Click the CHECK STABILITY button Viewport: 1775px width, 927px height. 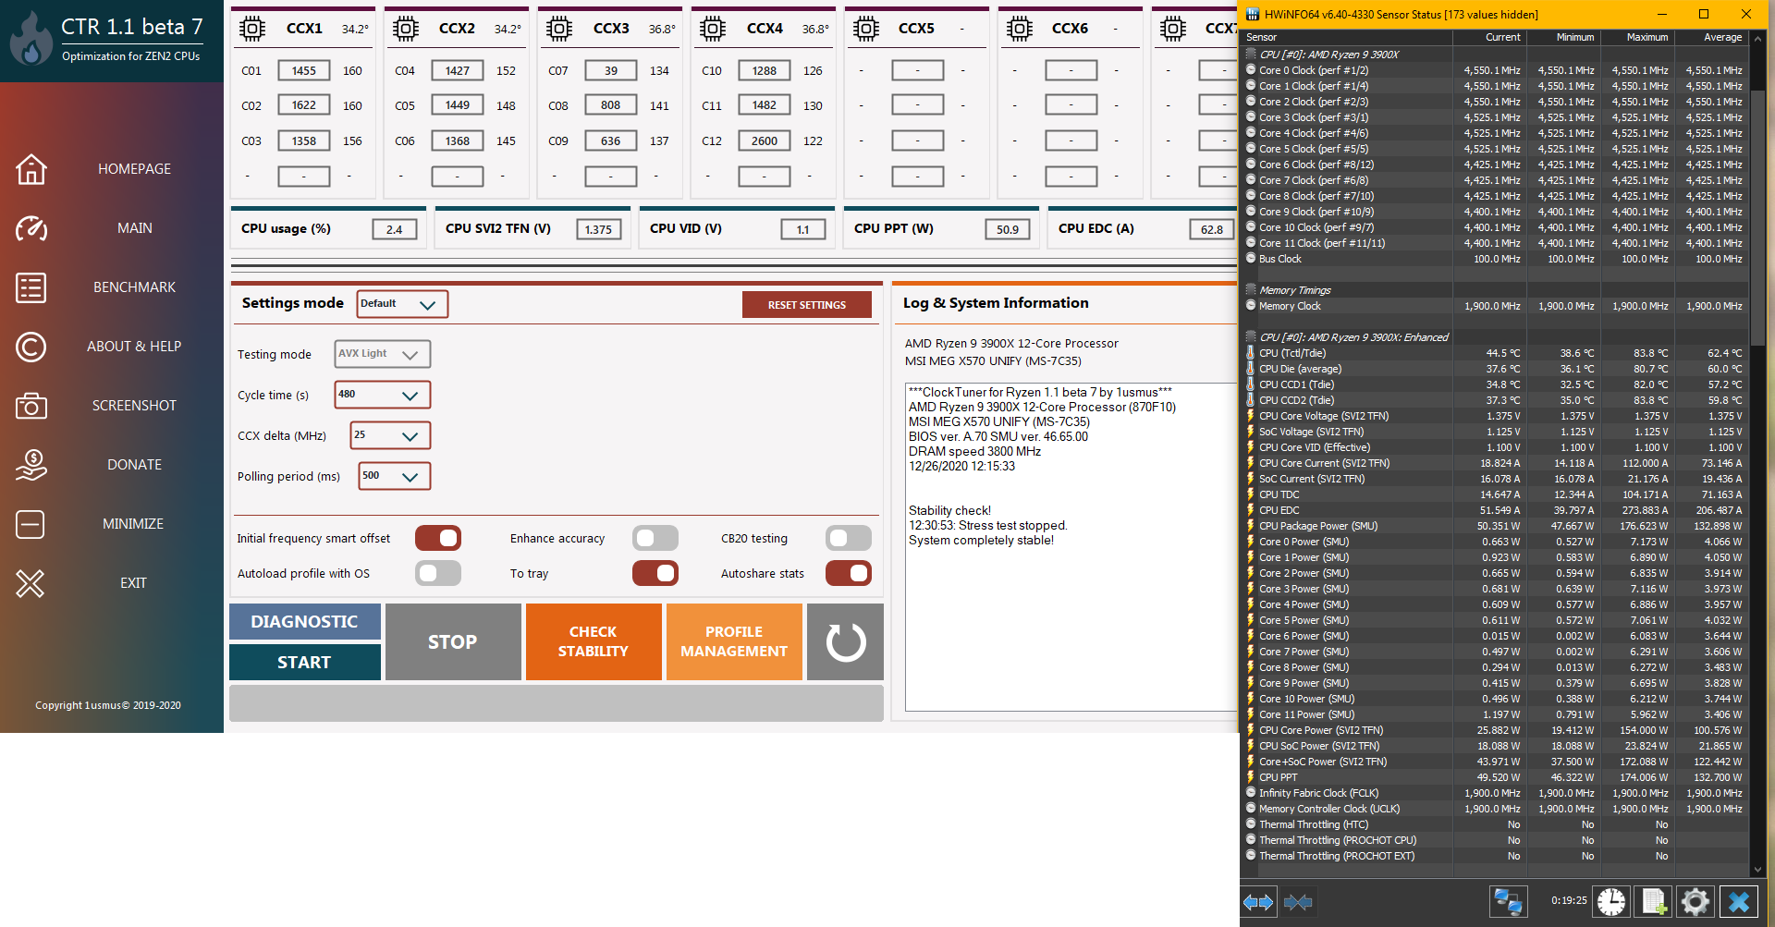tap(594, 642)
